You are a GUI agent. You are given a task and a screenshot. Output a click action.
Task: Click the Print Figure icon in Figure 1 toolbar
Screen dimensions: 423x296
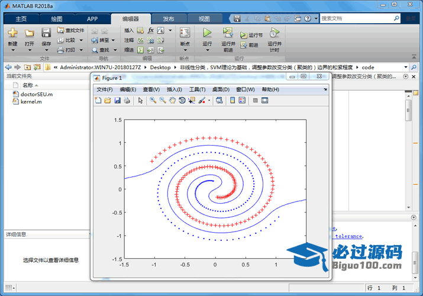coord(127,101)
